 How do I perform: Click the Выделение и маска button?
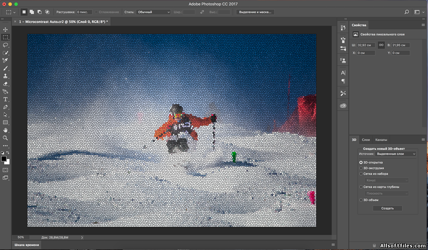point(255,12)
